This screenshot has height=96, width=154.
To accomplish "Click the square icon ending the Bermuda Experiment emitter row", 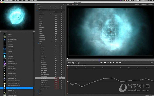I will pos(63,10).
